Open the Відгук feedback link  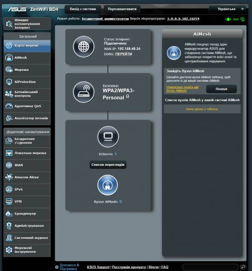point(154,267)
